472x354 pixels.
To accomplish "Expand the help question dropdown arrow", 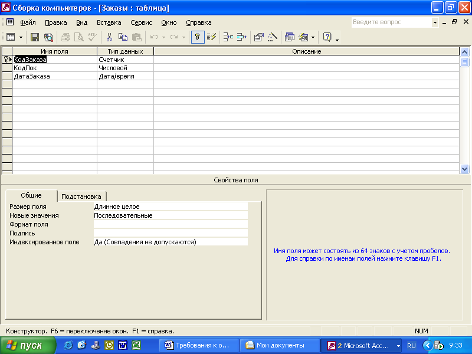I will (435, 22).
